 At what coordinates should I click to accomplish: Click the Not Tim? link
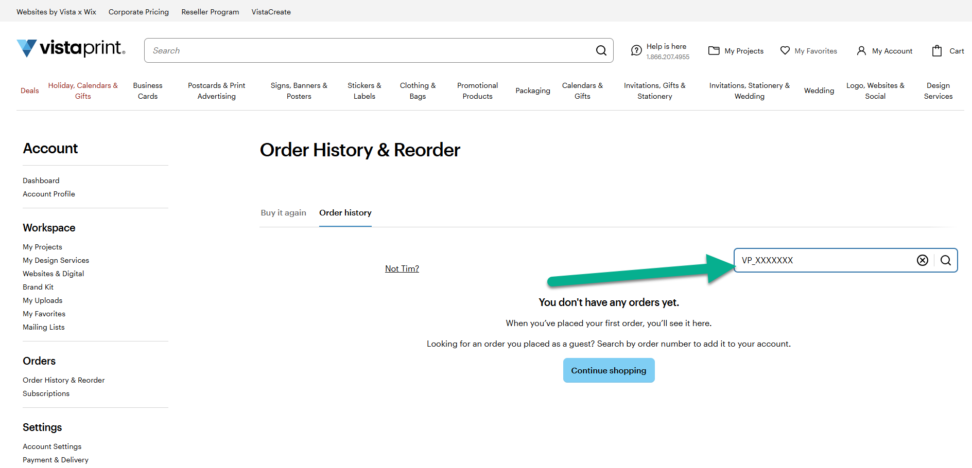coord(402,268)
